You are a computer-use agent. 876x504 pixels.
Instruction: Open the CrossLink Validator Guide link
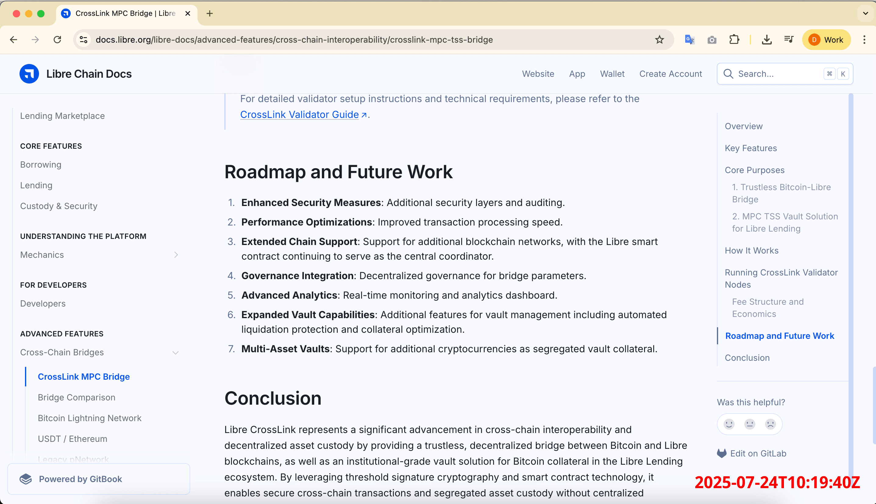click(x=300, y=115)
